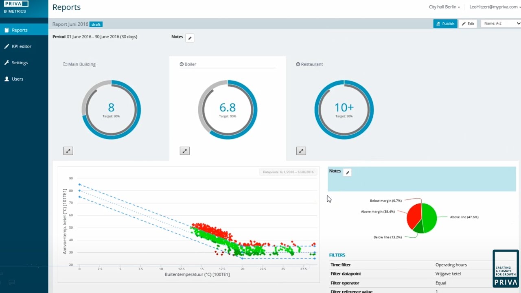This screenshot has height=293, width=521.
Task: Click the KPI editor pencil icon
Action: coord(7,46)
